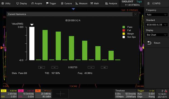Viewport: 169px width, 99px height.
Task: Open the Trigger settings box
Action: coord(146,94)
